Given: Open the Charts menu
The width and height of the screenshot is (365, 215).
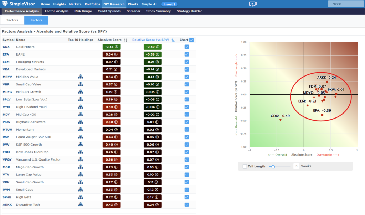Looking at the screenshot, I should click(133, 4).
